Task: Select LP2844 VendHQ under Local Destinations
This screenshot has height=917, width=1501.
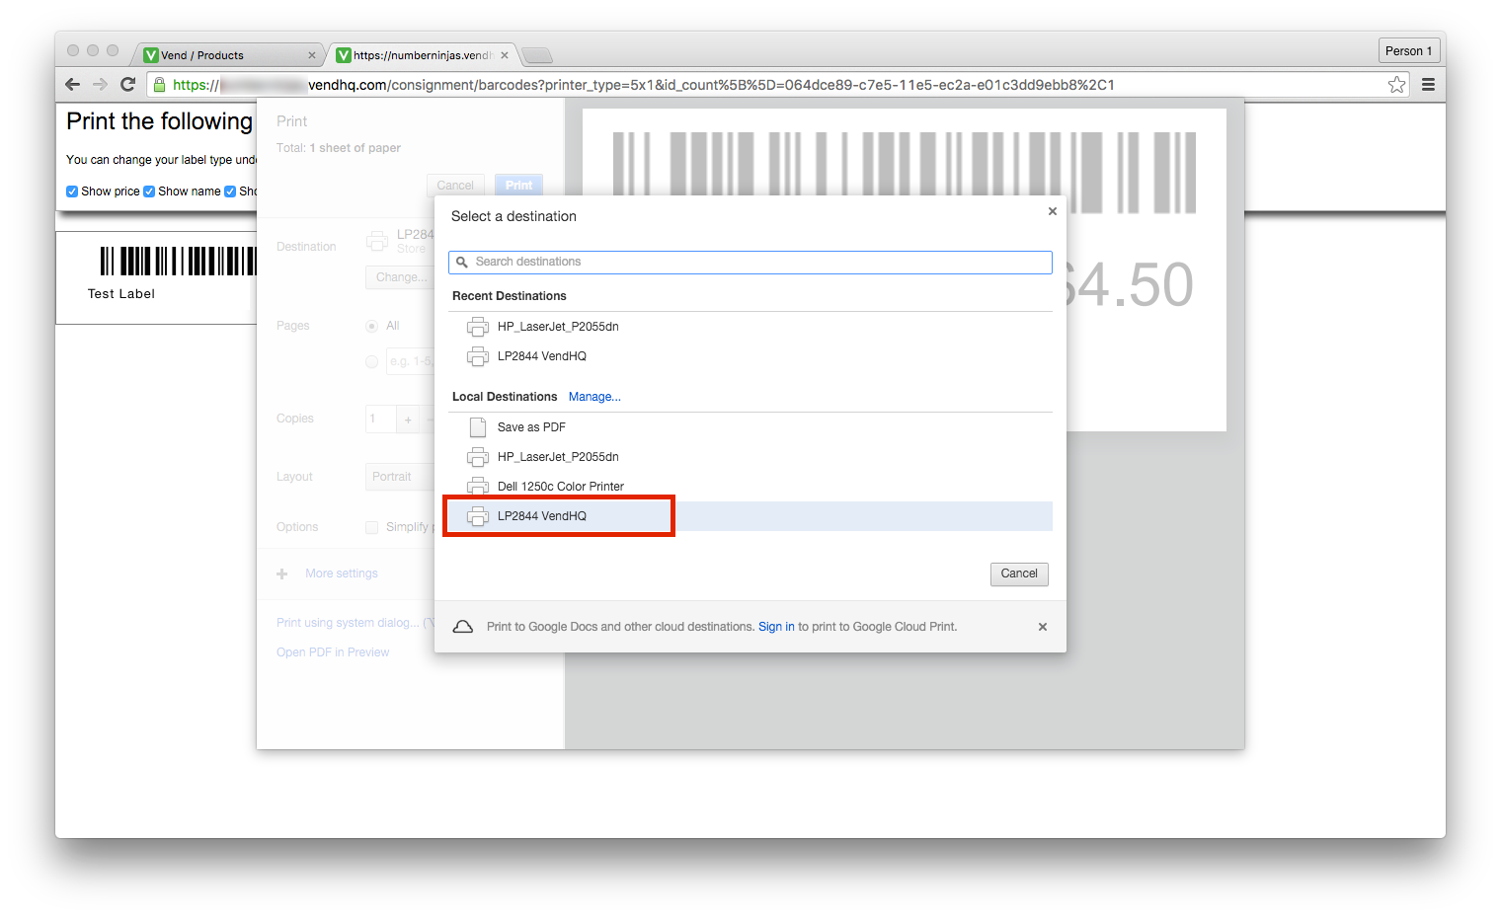Action: (542, 516)
